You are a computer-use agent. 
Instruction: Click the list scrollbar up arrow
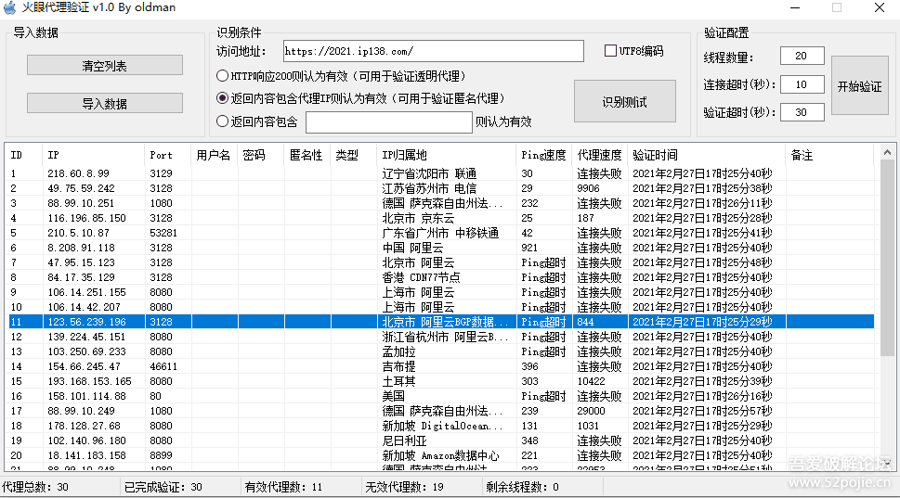coord(887,152)
